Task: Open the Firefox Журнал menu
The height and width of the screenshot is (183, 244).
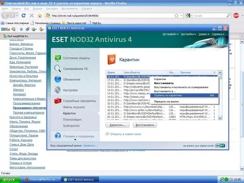Action: pos(37,9)
